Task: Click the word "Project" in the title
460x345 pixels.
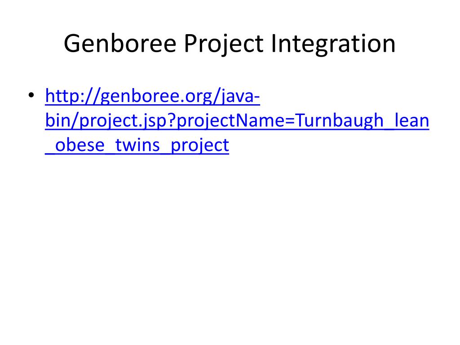Action: (x=224, y=44)
